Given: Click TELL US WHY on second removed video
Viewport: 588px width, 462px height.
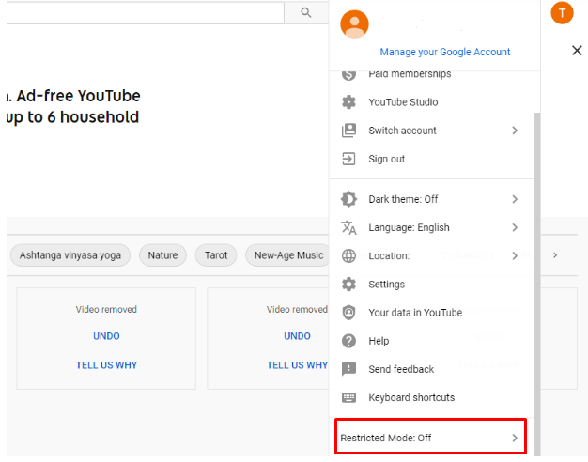Looking at the screenshot, I should [297, 365].
